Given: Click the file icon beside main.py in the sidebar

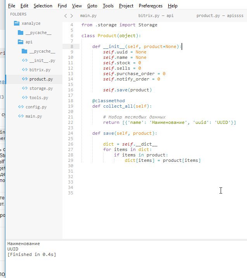Looking at the screenshot, I should click(x=21, y=116).
